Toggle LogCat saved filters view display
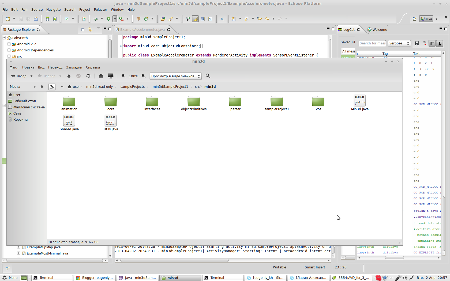This screenshot has width=450, height=281. (x=432, y=43)
